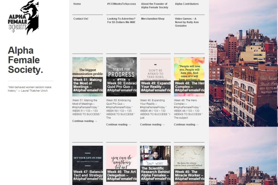Open the Week 47 Balancing Tact and Strategy thumbnail
Screen dimensions: 278x185
[88, 165]
